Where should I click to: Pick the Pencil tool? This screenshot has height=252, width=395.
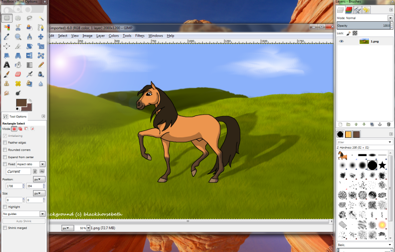pyautogui.click(x=41, y=65)
